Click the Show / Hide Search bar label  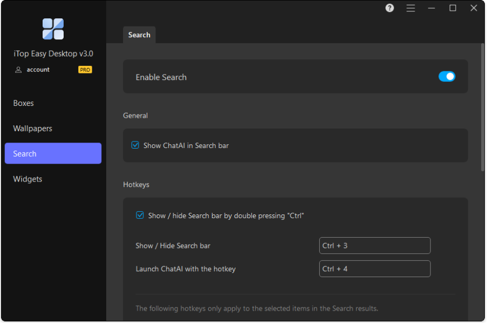[x=173, y=246]
